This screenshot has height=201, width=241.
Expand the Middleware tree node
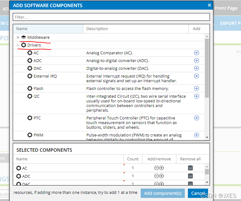[x=18, y=37]
